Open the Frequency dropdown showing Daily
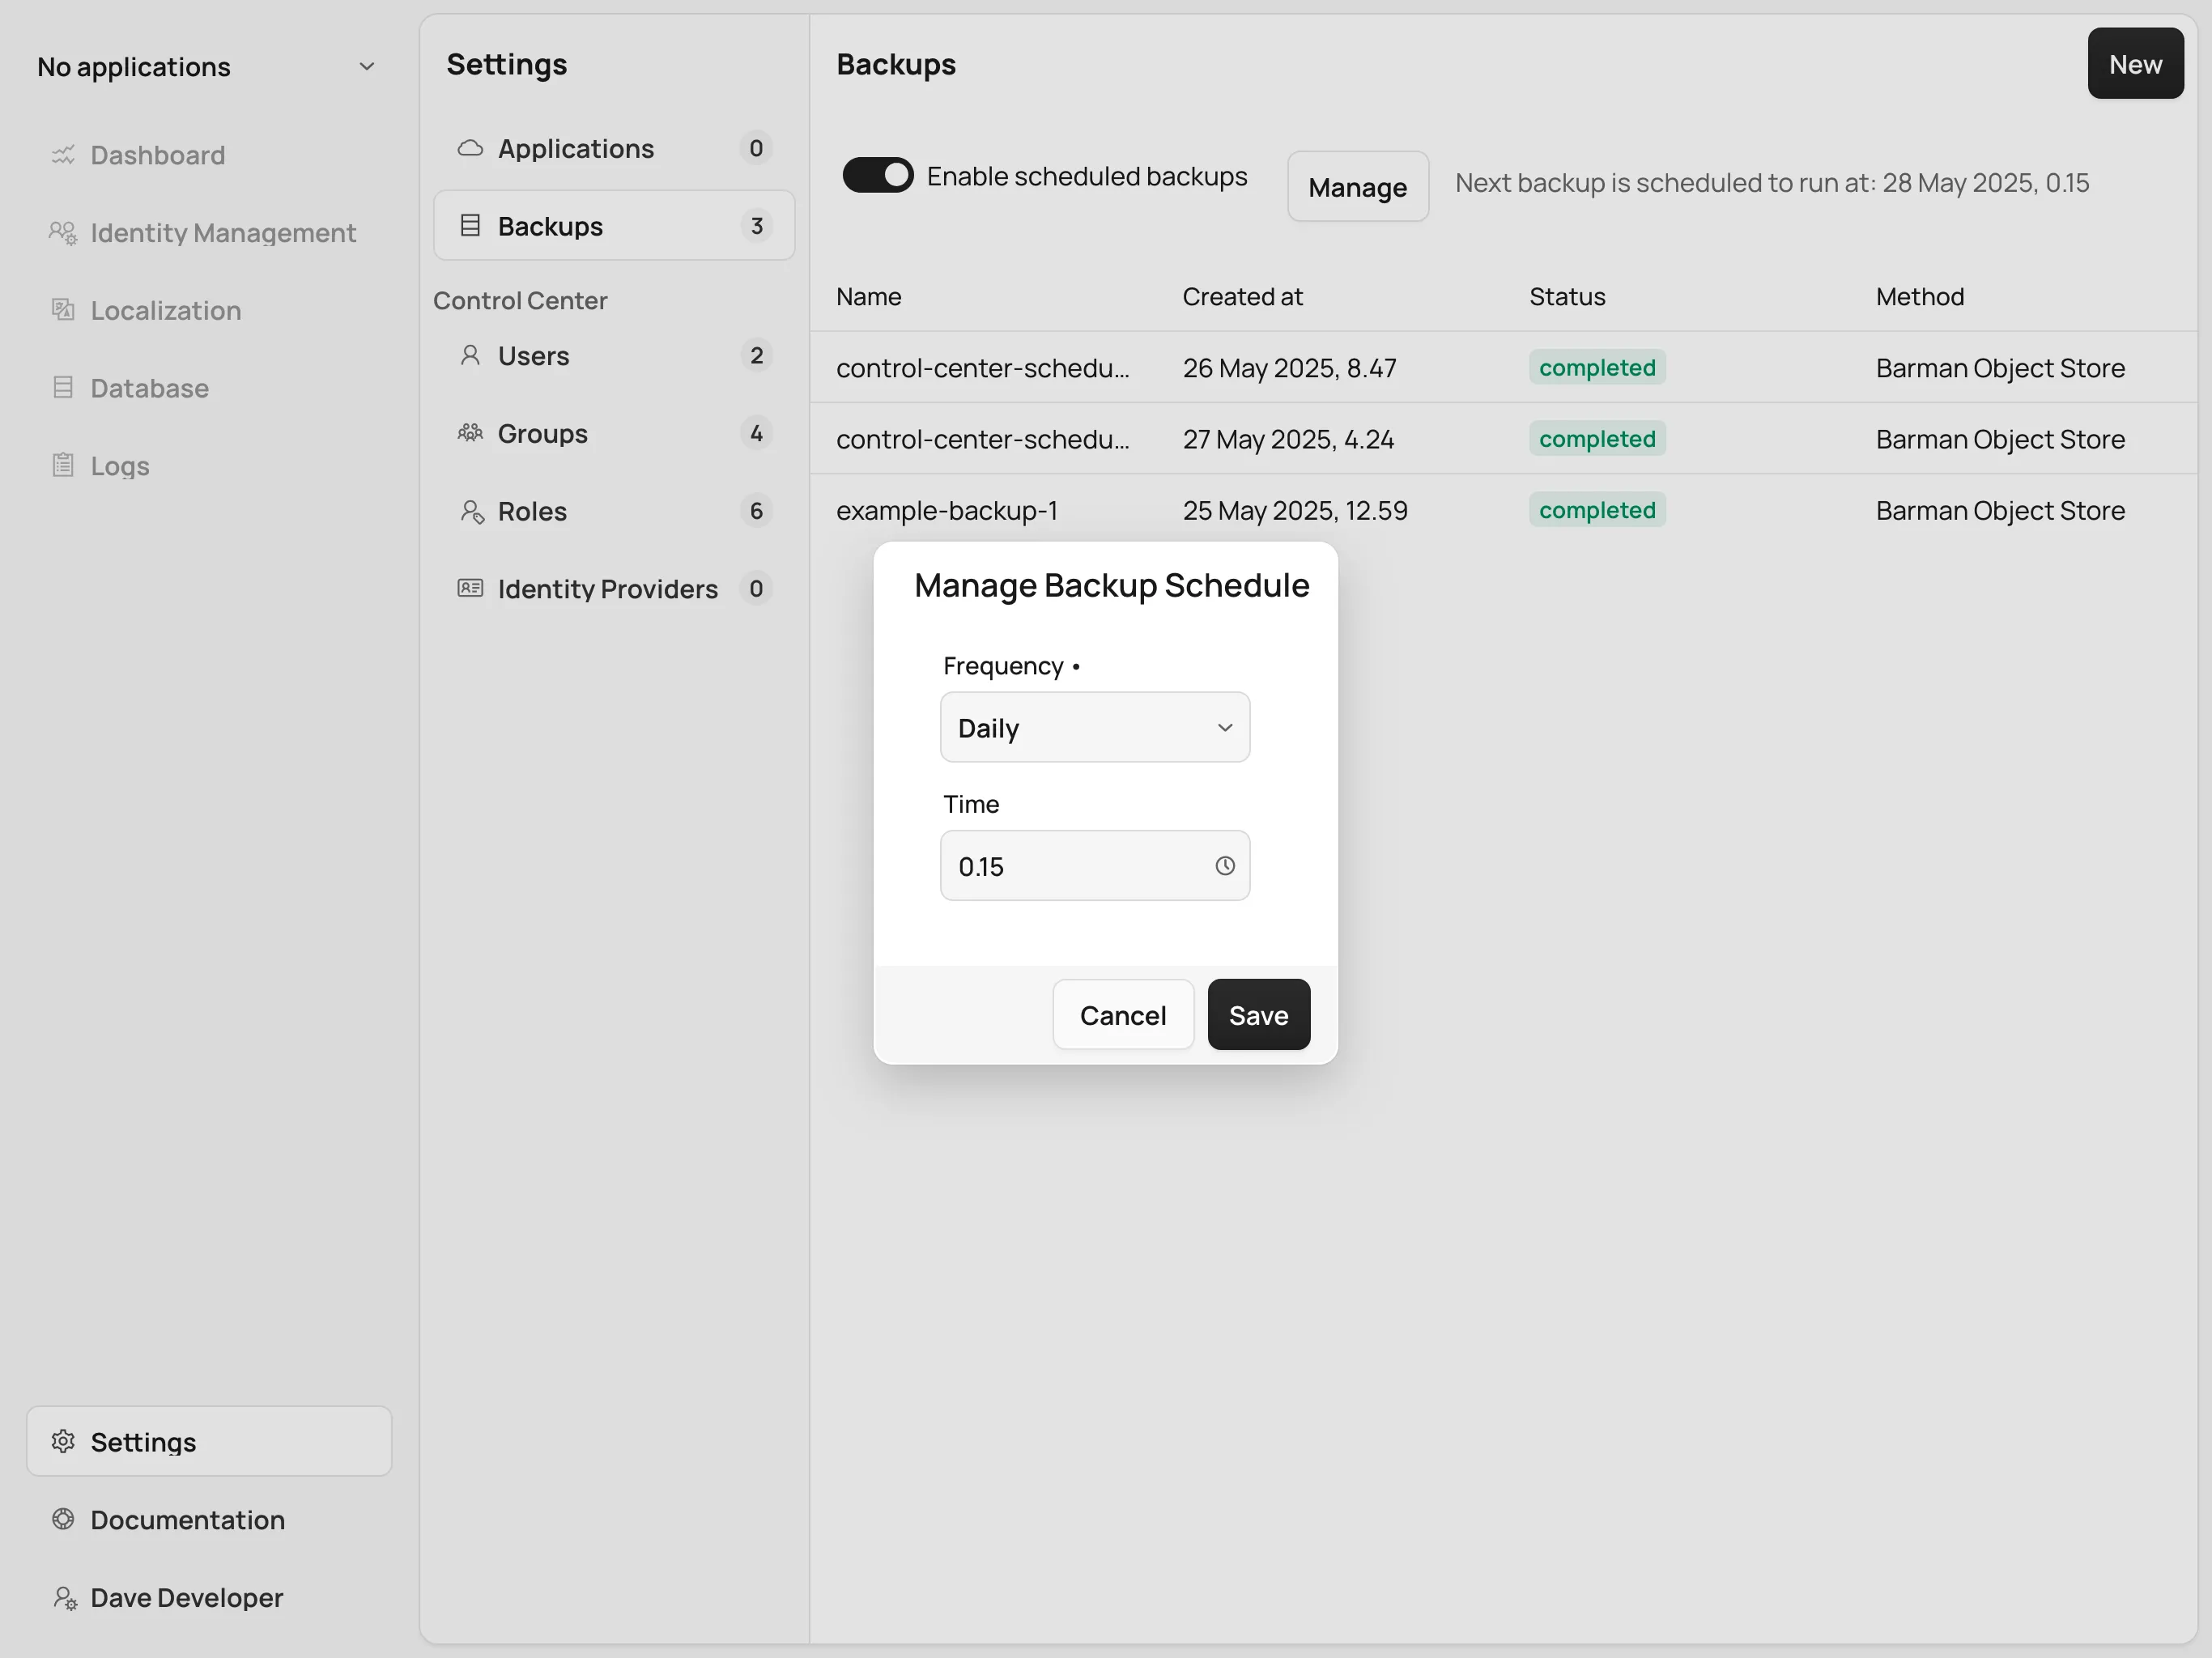 (1094, 727)
